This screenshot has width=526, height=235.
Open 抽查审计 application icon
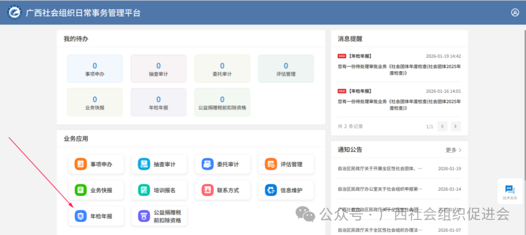[x=144, y=164]
